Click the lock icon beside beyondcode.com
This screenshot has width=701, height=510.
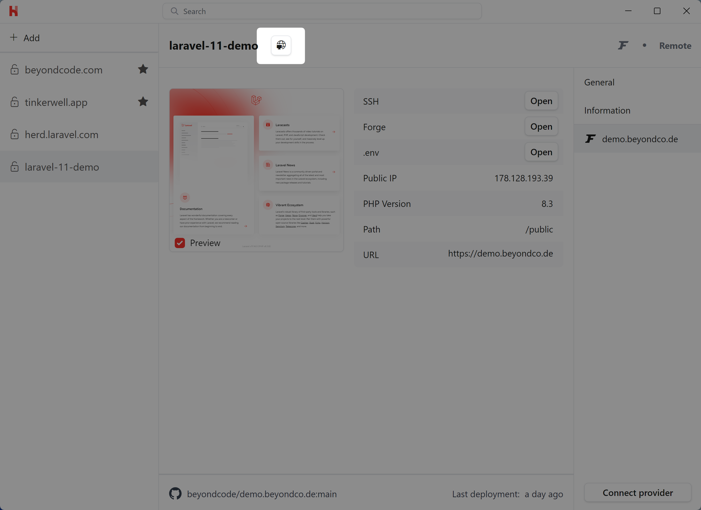[15, 70]
